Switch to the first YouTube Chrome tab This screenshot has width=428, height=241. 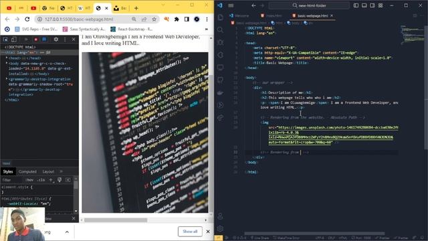point(9,8)
